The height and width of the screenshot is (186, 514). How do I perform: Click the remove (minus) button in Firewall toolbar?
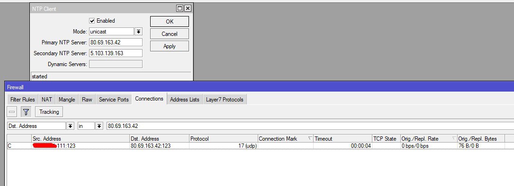point(12,112)
